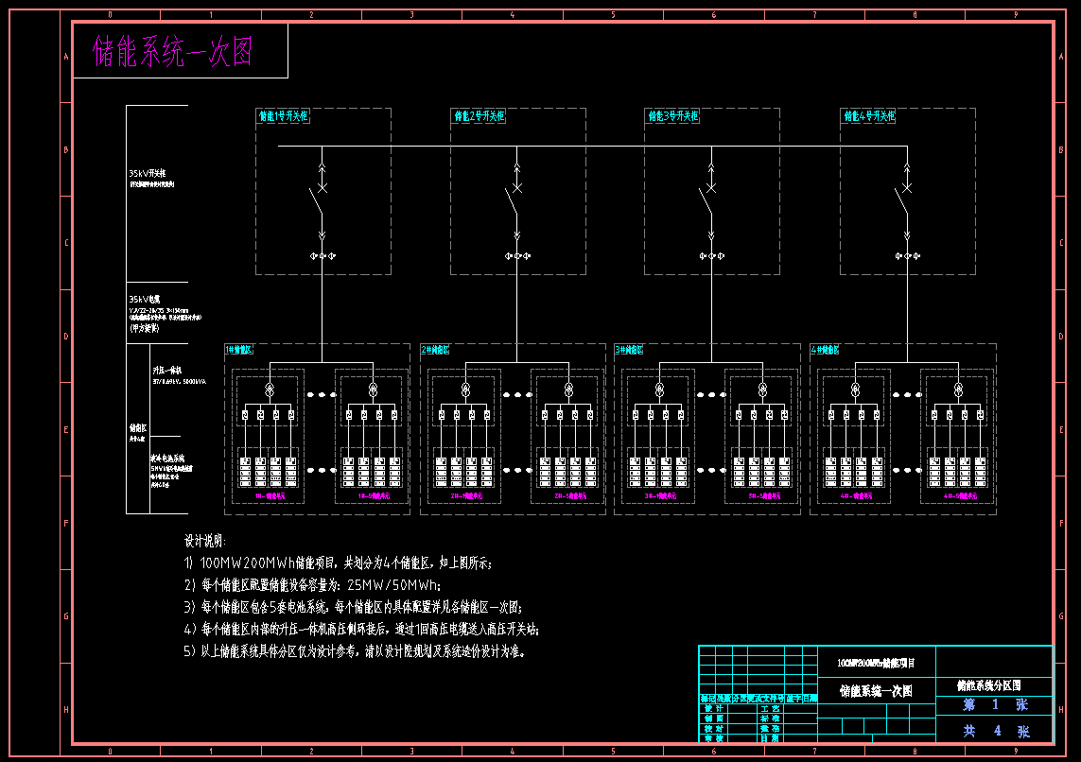Select circuit breaker symbol in 储能3号开关柜
This screenshot has height=762, width=1081.
point(708,199)
